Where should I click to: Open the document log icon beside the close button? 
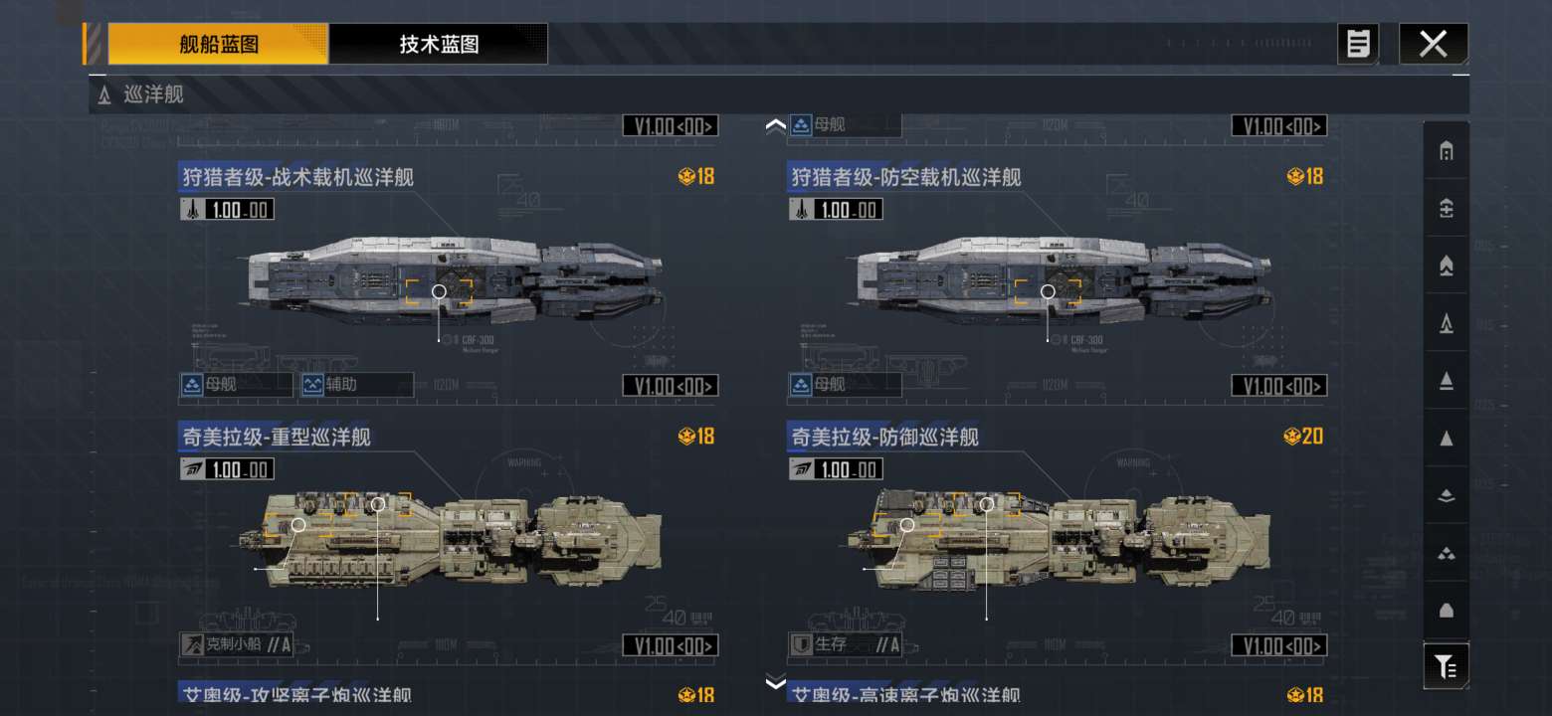[x=1358, y=44]
